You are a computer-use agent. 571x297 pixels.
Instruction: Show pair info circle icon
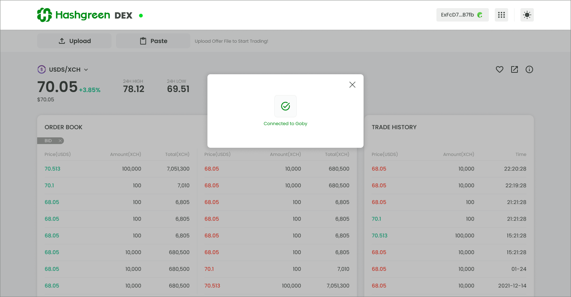click(x=529, y=69)
